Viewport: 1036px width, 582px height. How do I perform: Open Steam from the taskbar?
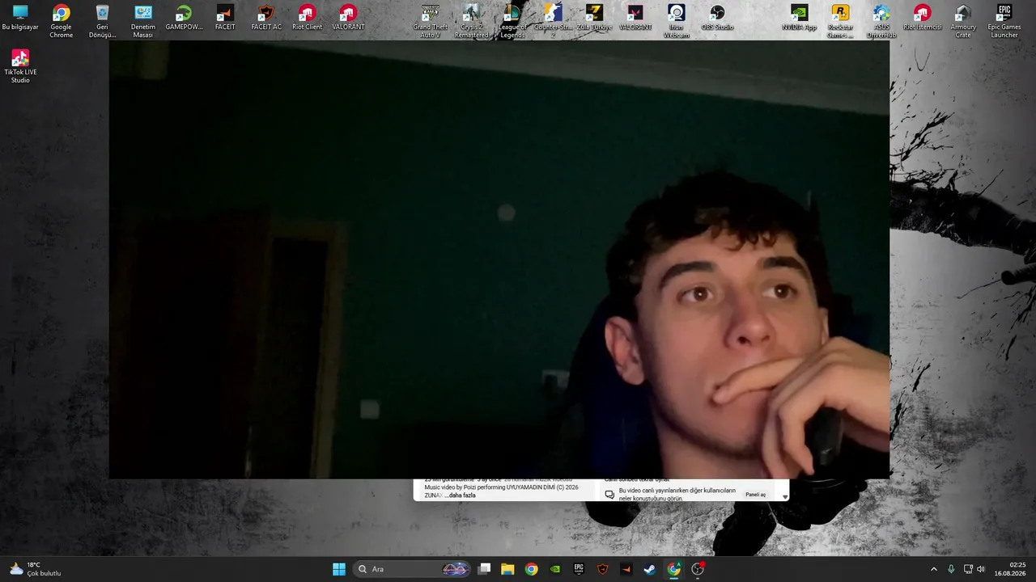coord(649,569)
